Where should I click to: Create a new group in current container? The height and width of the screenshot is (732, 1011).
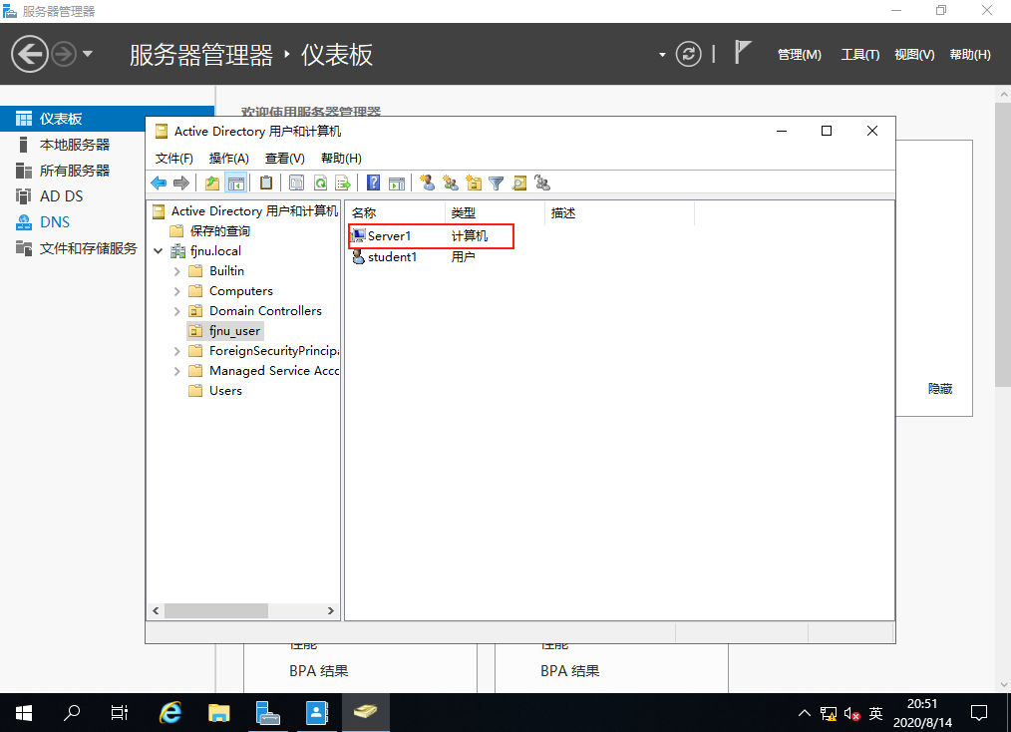pyautogui.click(x=451, y=183)
